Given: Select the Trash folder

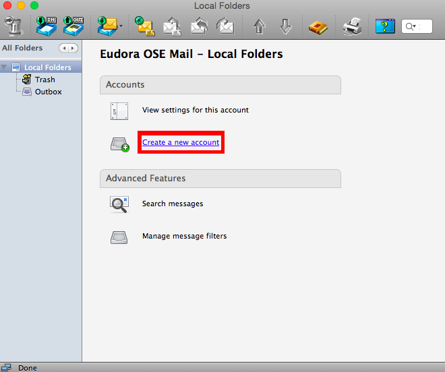Looking at the screenshot, I should tap(45, 80).
